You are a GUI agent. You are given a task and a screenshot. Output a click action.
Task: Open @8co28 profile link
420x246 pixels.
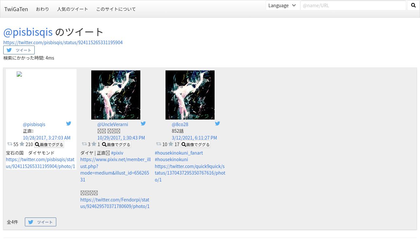(180, 124)
